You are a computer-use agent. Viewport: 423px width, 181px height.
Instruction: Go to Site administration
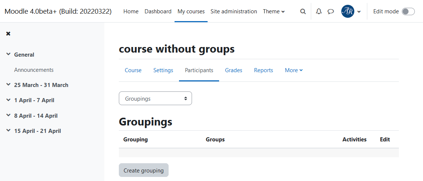[234, 11]
